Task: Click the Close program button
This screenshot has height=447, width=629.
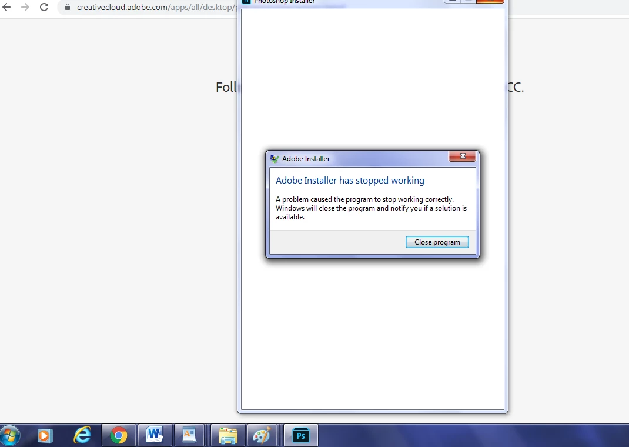Action: [437, 242]
